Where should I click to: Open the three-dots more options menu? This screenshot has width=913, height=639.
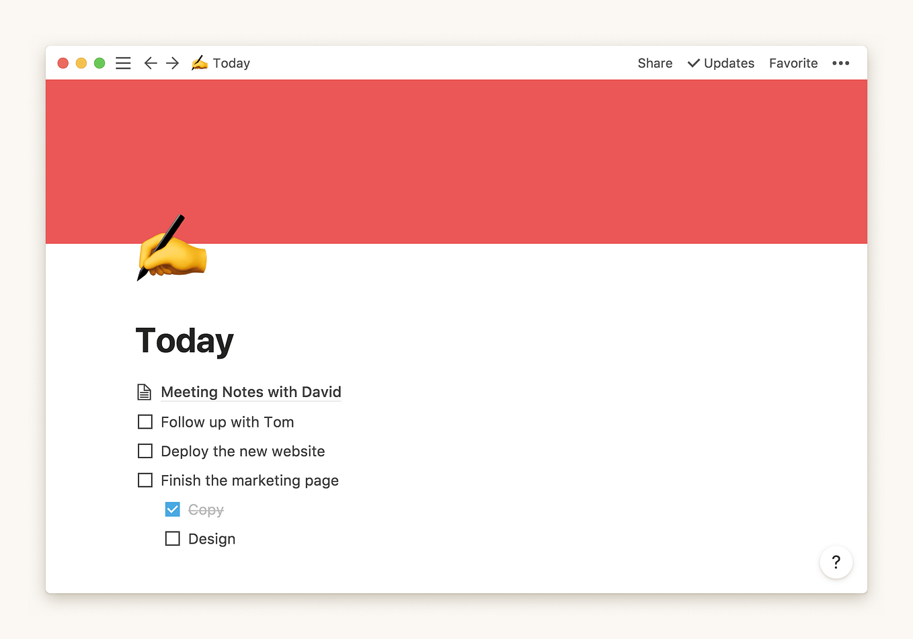841,63
